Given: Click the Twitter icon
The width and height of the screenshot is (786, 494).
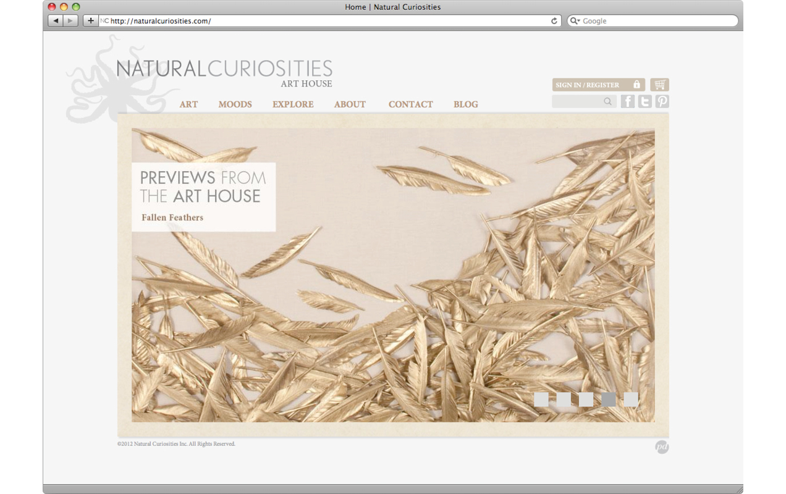Looking at the screenshot, I should (x=644, y=102).
